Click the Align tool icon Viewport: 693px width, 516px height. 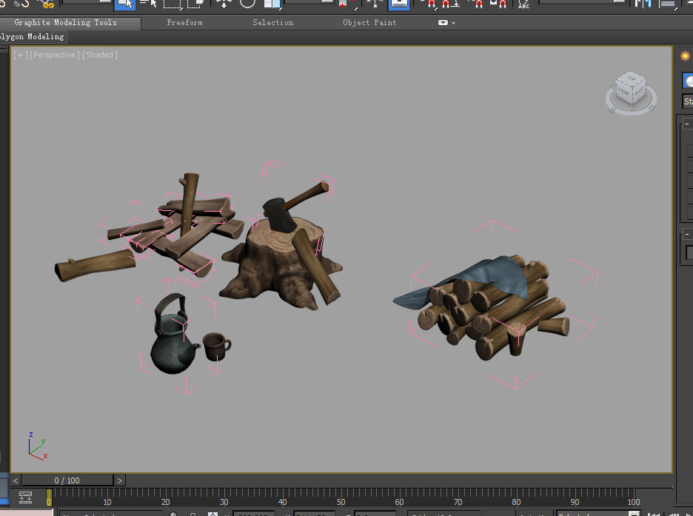pos(667,4)
